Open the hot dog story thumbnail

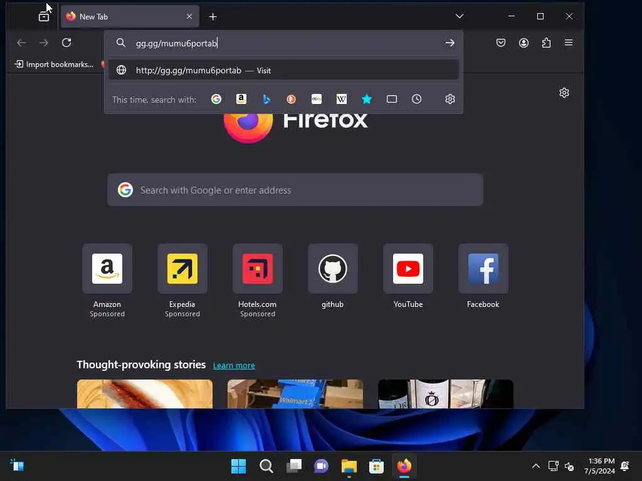tap(145, 394)
